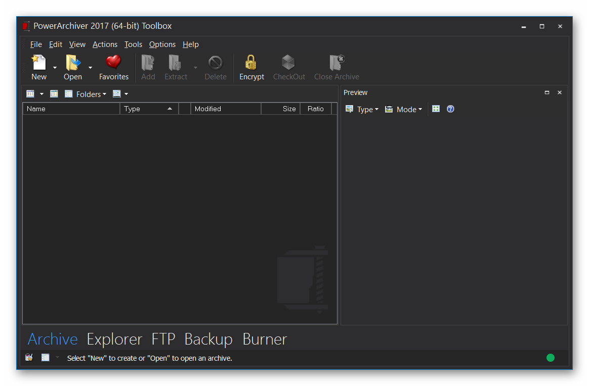Click the CheckOut cube icon
The width and height of the screenshot is (589, 386).
[288, 62]
